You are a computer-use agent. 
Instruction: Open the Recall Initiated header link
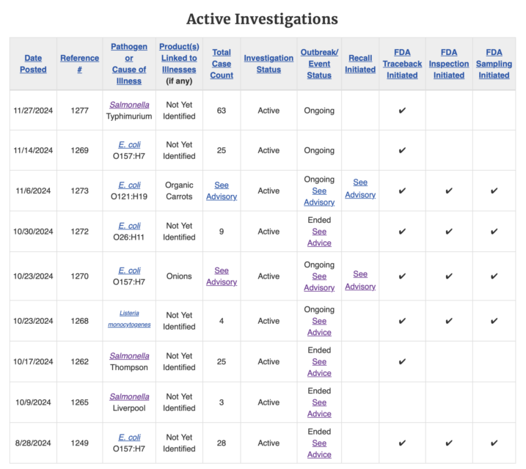(x=360, y=64)
